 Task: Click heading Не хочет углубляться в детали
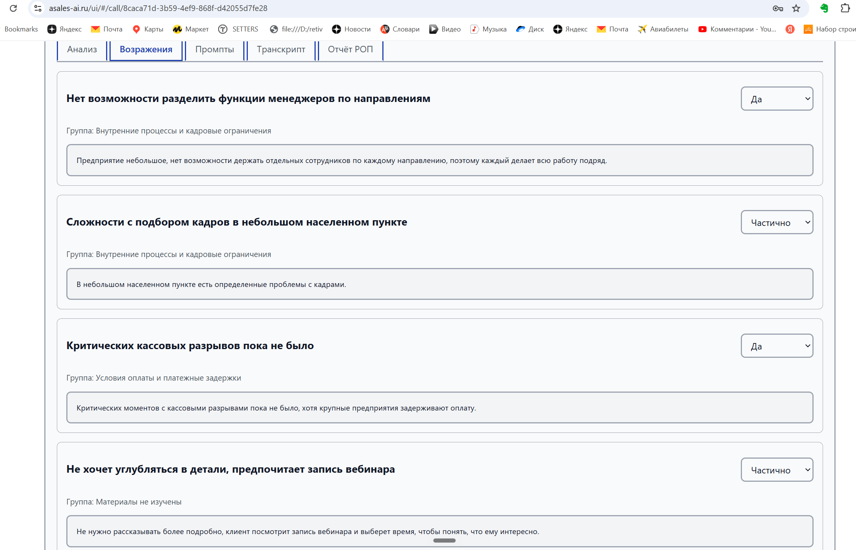click(x=230, y=469)
